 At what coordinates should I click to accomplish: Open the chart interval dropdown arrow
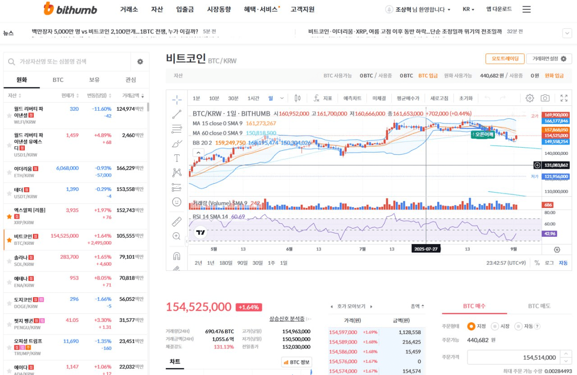(282, 98)
